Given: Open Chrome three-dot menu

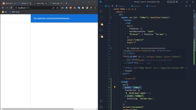Looking at the screenshot, I should tap(95, 8).
